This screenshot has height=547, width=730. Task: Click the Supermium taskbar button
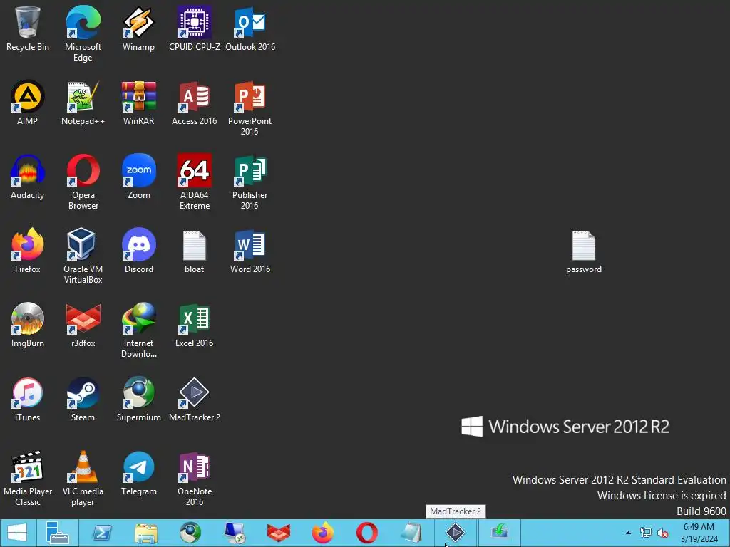click(190, 533)
